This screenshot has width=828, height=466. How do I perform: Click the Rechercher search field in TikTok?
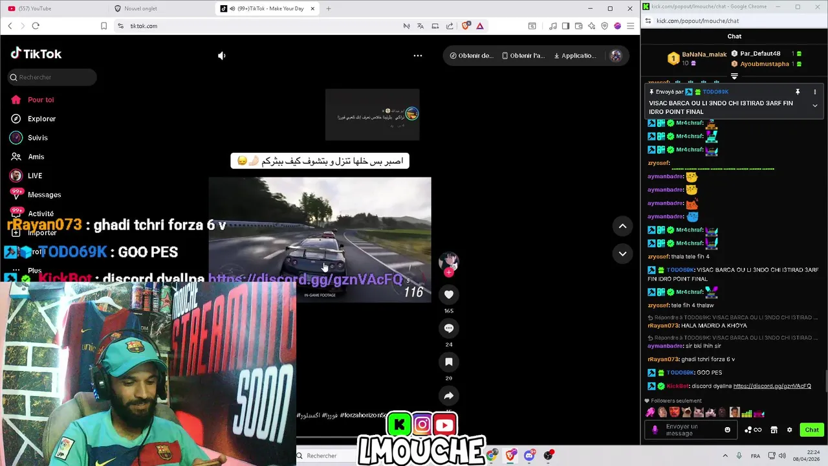click(x=52, y=77)
